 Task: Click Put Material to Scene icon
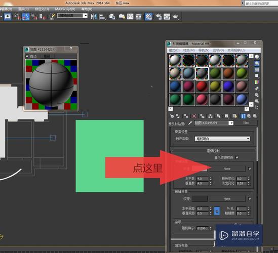178,116
